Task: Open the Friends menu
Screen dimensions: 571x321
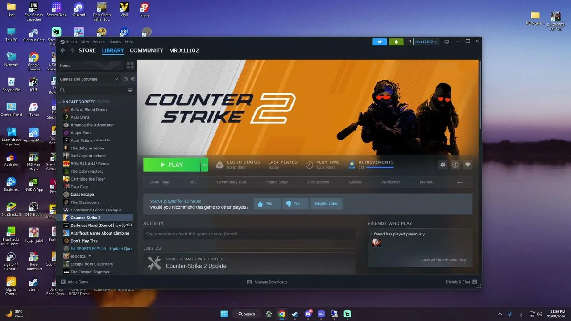Action: pos(99,42)
